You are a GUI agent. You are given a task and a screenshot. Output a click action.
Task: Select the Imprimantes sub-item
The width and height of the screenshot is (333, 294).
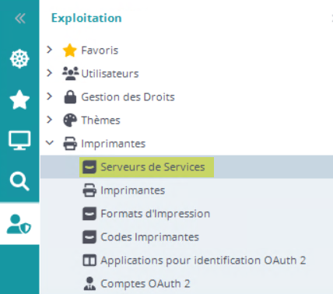point(132,191)
